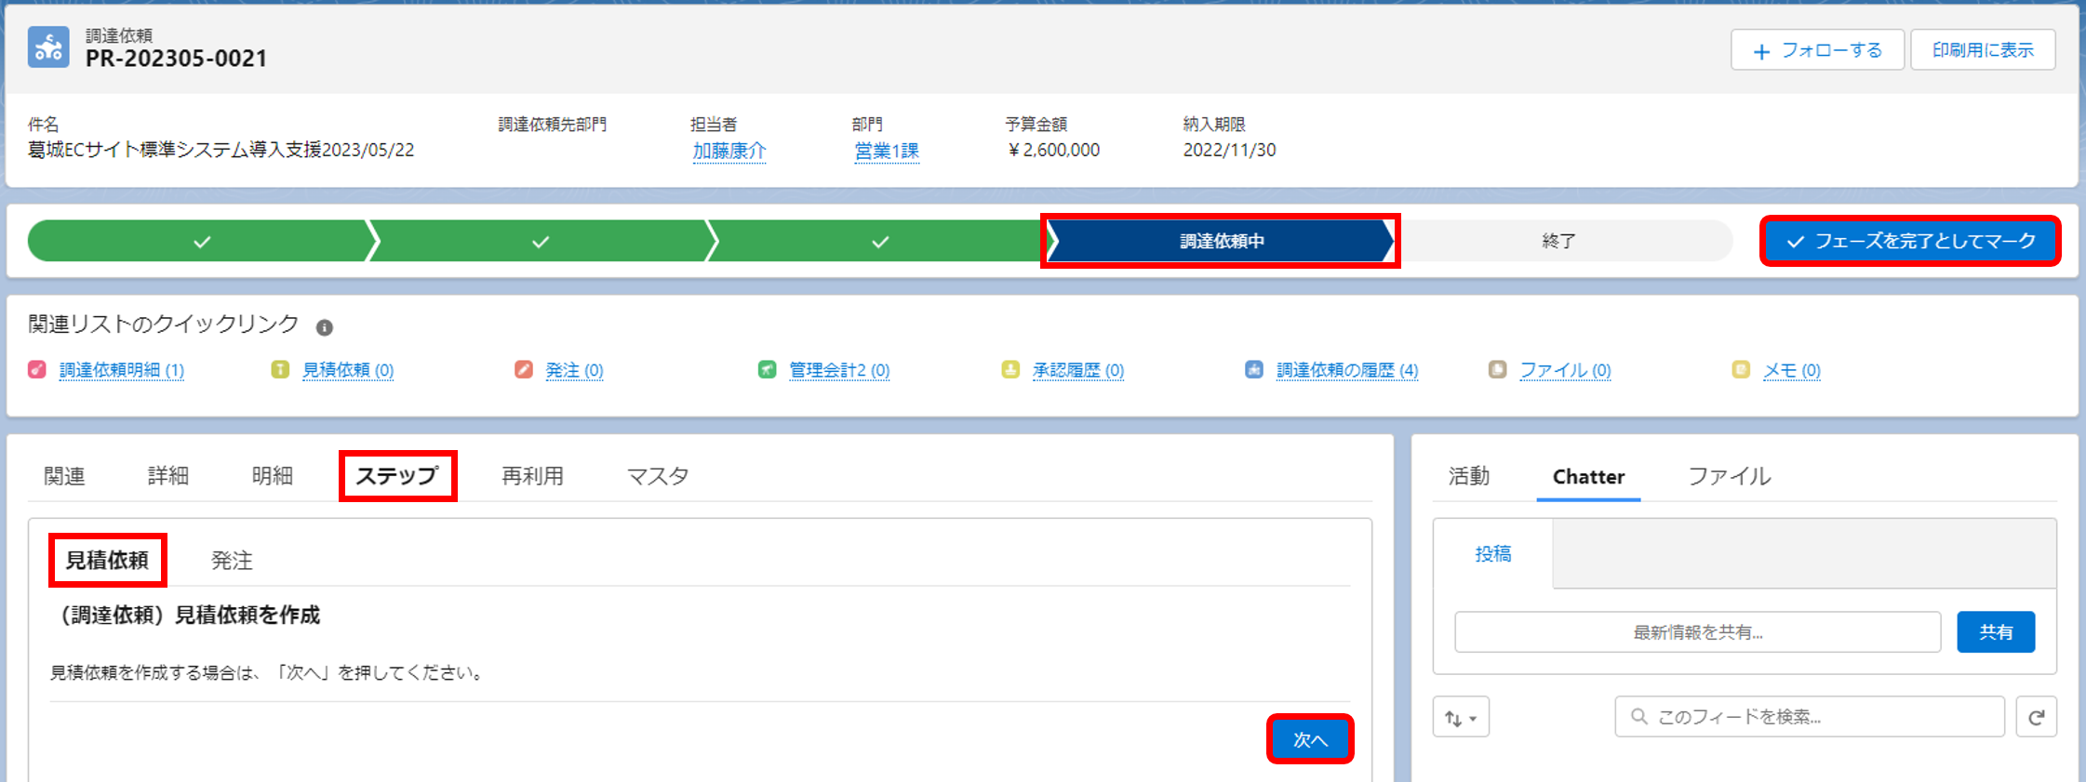
Task: Select the 終了 stage in path
Action: (x=1558, y=241)
